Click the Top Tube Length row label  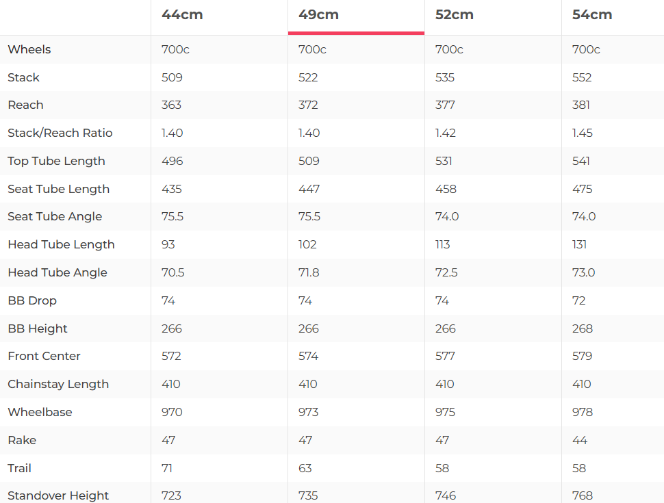(x=56, y=161)
